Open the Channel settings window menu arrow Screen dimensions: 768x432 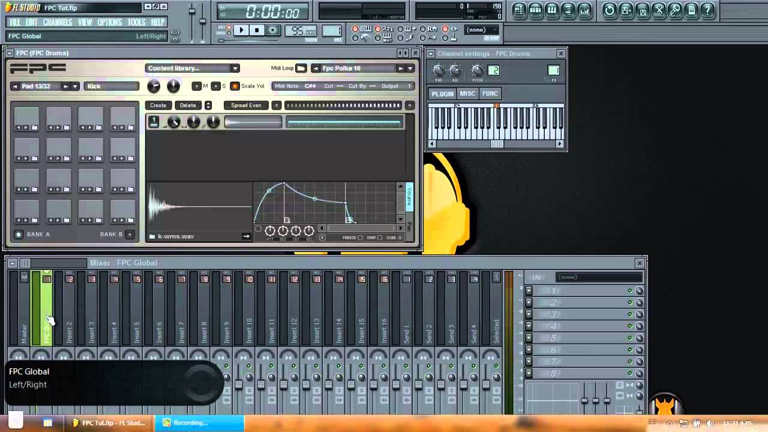pyautogui.click(x=431, y=54)
